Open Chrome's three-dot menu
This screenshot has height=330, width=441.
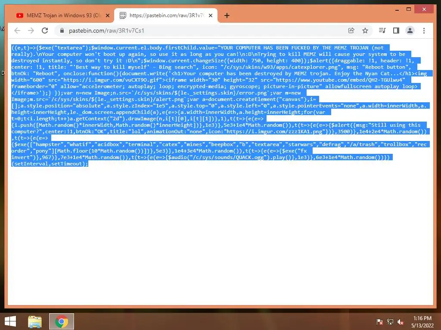coord(424,31)
